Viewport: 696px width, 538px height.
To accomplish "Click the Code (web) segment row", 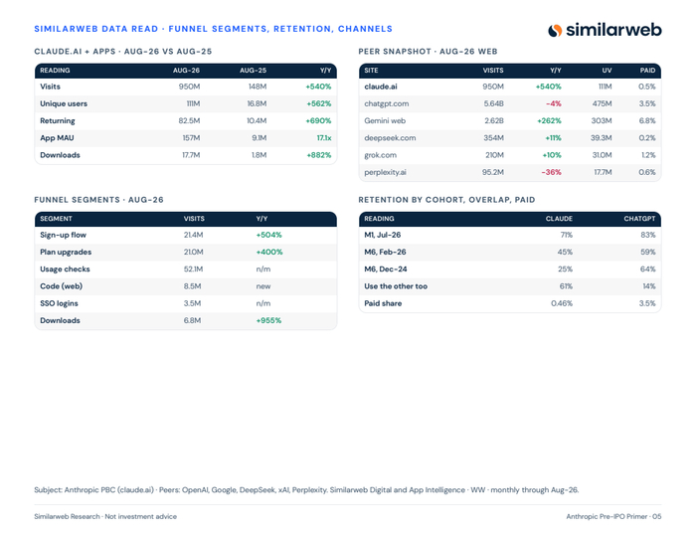I will tap(186, 286).
